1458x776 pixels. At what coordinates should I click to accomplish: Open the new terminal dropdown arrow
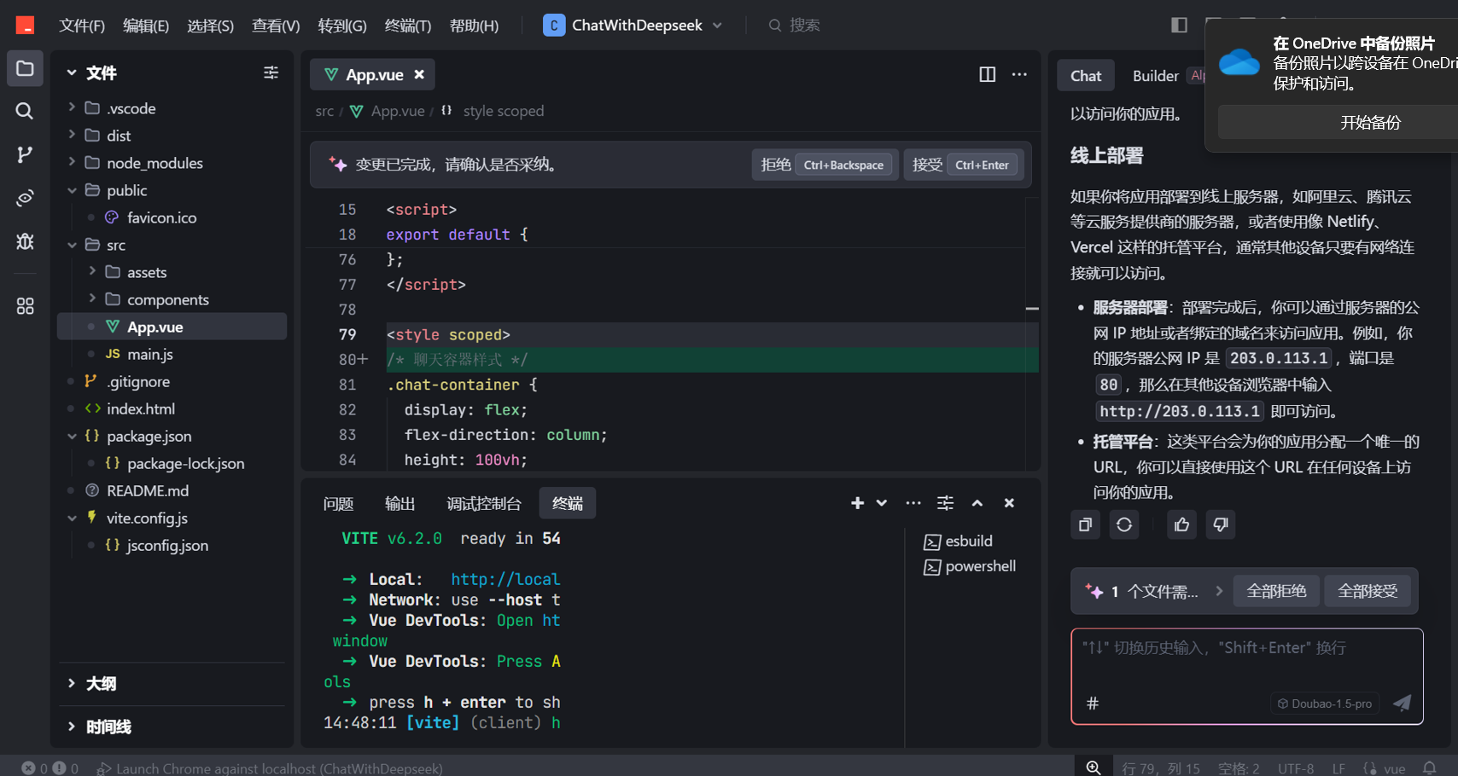[882, 503]
